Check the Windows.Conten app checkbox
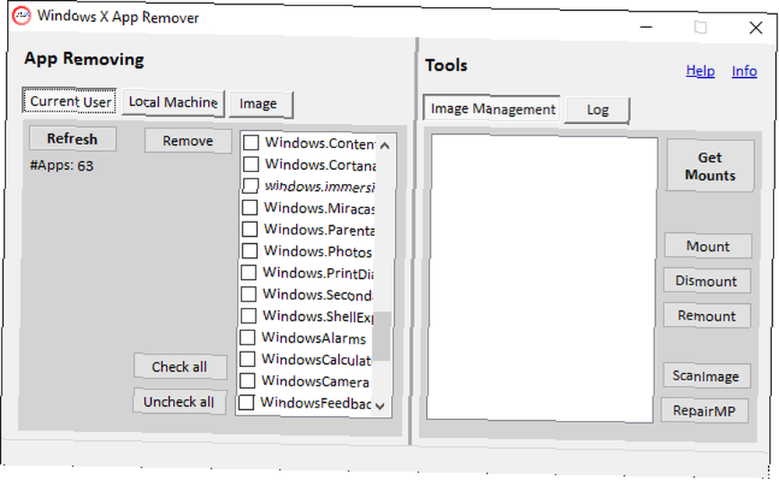This screenshot has width=779, height=480. [x=251, y=143]
